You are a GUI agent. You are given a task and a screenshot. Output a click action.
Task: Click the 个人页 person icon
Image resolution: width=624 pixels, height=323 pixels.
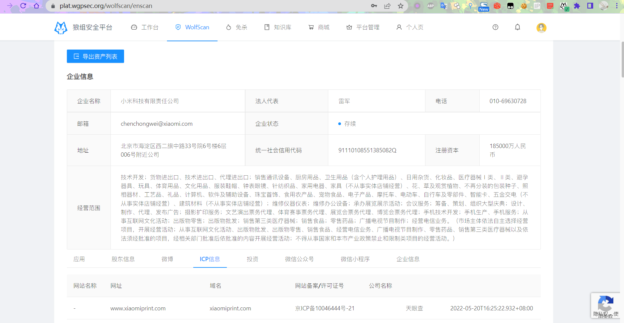point(399,27)
